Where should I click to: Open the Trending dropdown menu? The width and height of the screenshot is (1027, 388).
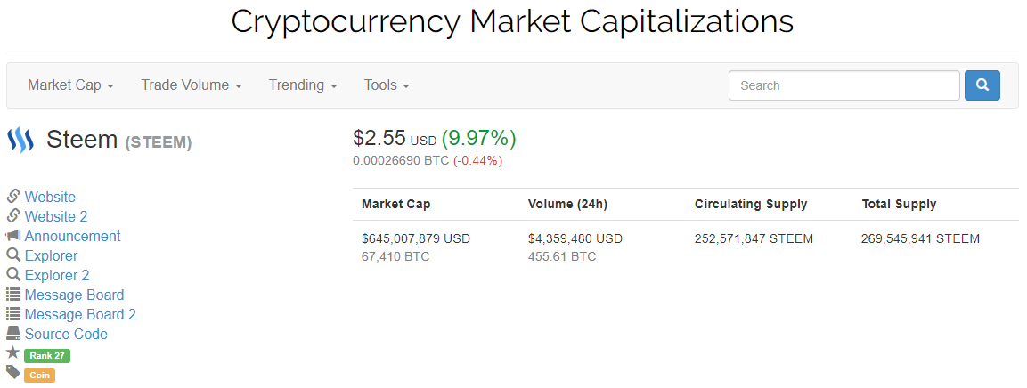303,85
